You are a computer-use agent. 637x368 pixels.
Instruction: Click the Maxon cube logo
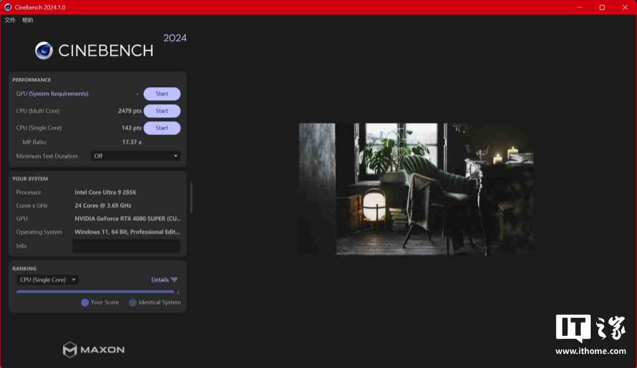69,349
